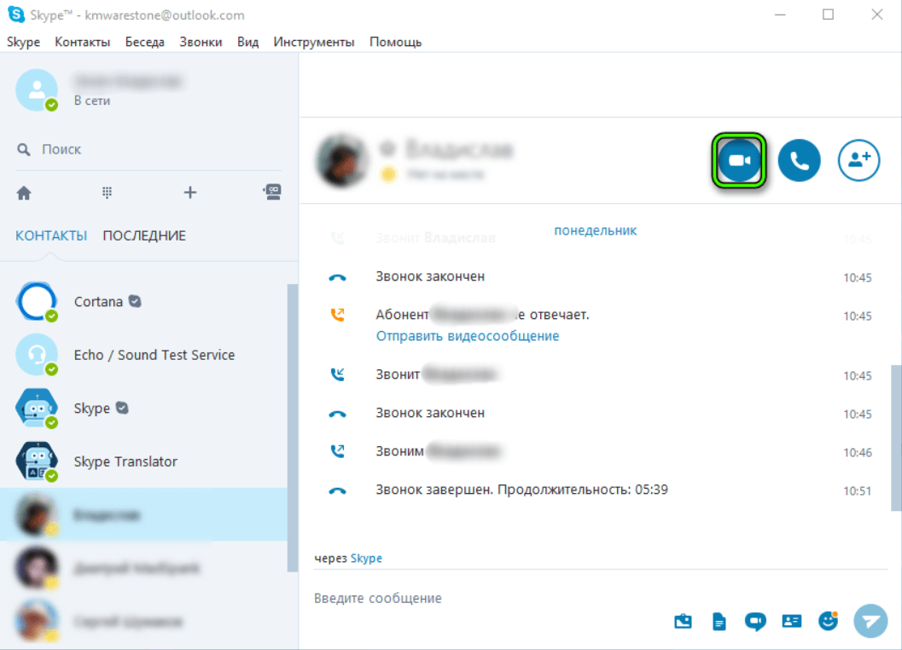
Task: Click the highlighted selected contact row
Action: (144, 515)
